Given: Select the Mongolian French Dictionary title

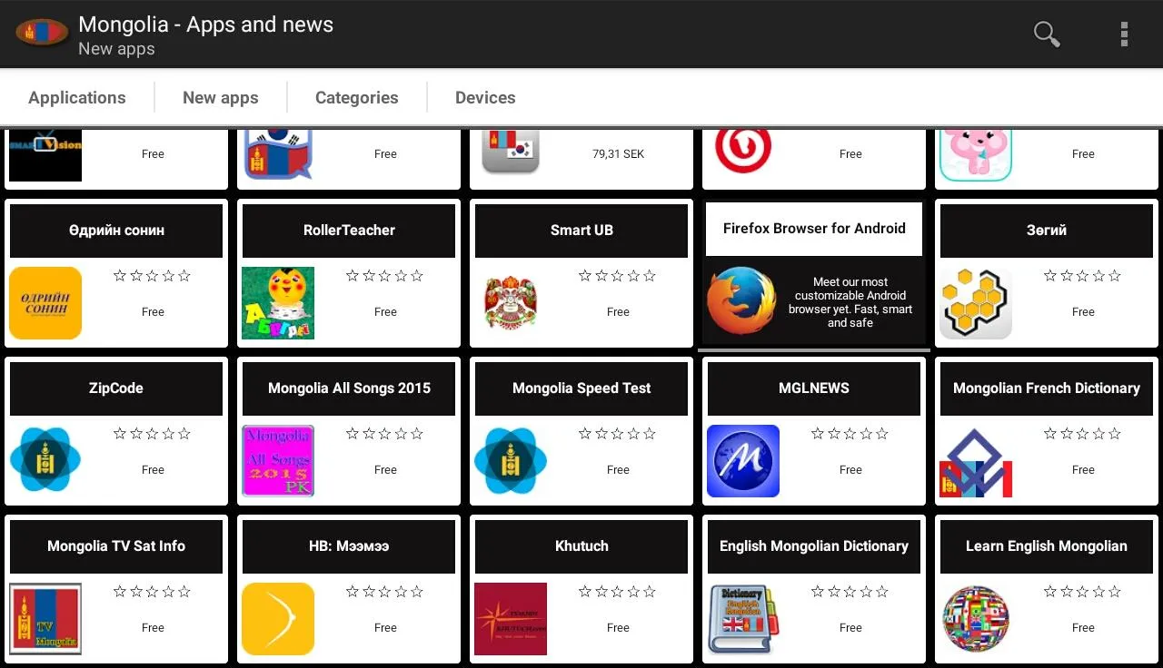Looking at the screenshot, I should pyautogui.click(x=1047, y=388).
